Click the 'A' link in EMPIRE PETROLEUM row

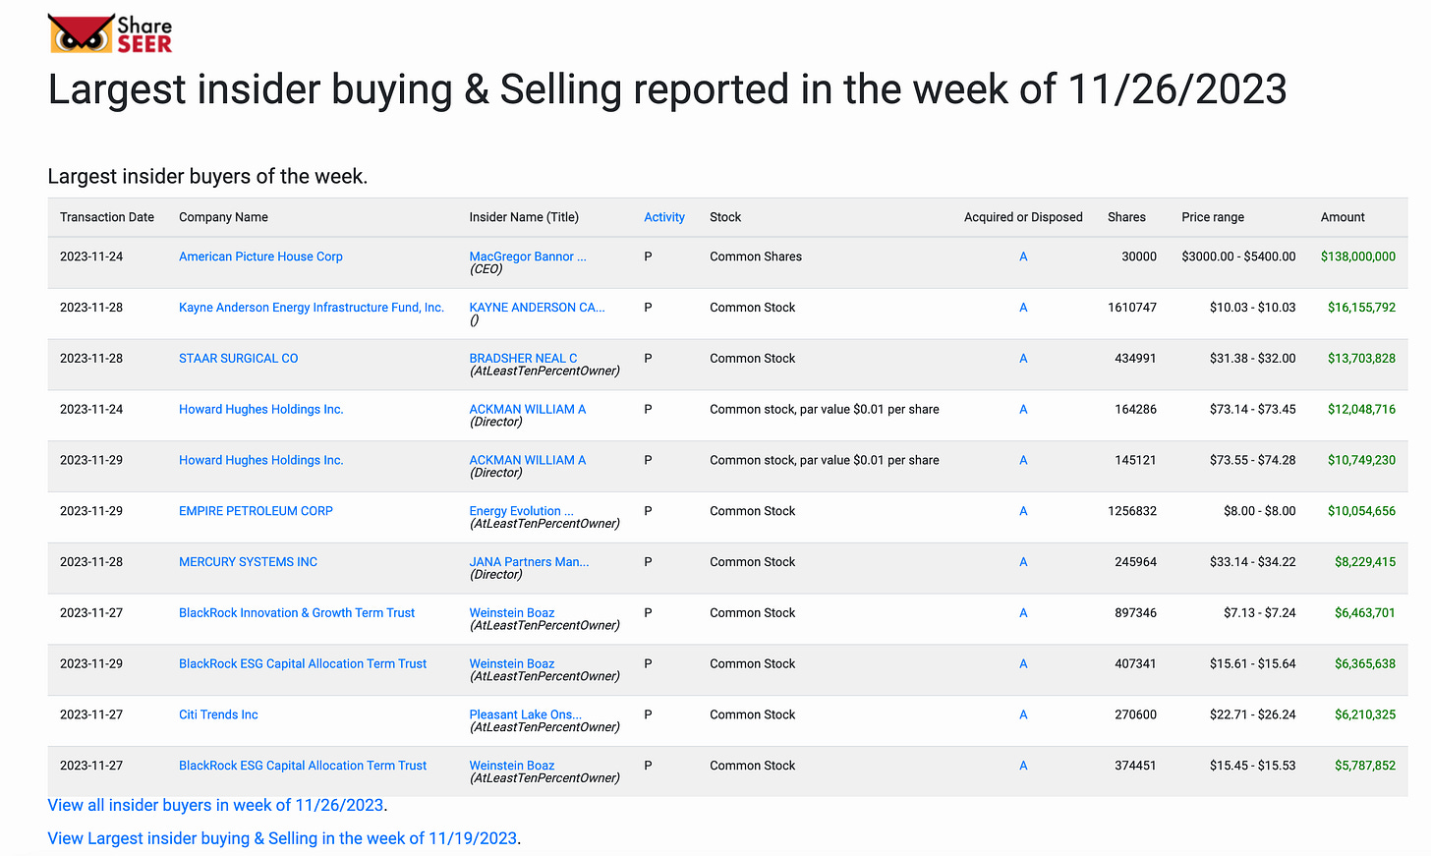(x=1023, y=511)
